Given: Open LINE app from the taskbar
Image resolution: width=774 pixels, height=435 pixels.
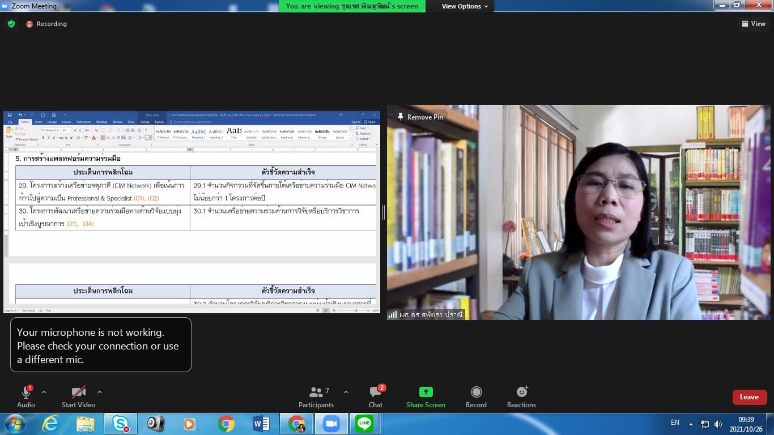Looking at the screenshot, I should tap(364, 424).
